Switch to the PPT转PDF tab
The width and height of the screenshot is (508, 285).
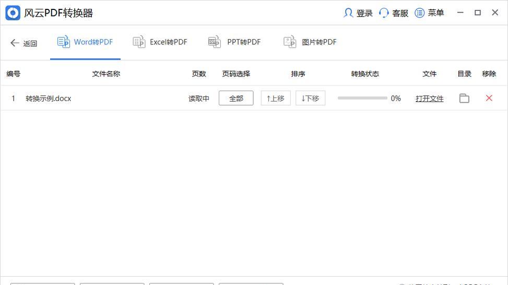click(234, 42)
